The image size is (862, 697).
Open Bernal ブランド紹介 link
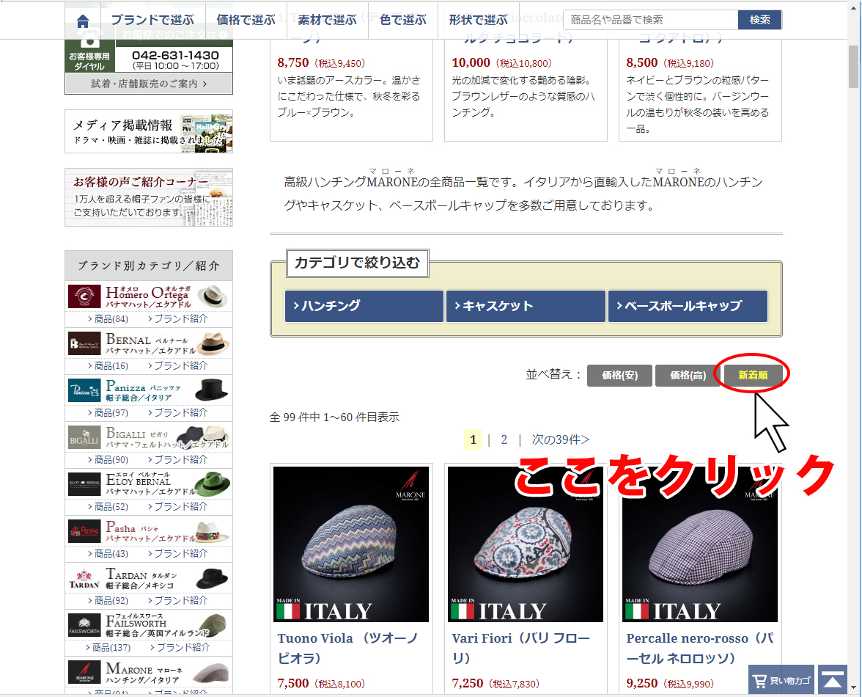tap(177, 366)
